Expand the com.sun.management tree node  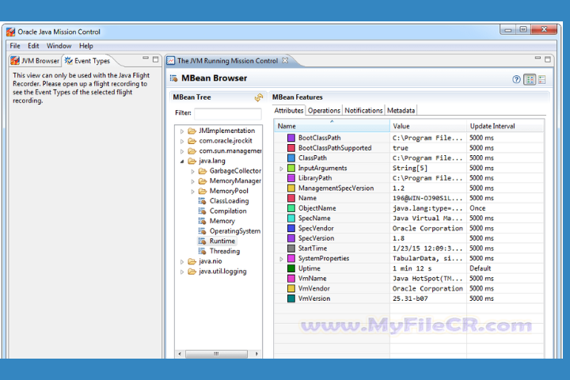(x=182, y=151)
